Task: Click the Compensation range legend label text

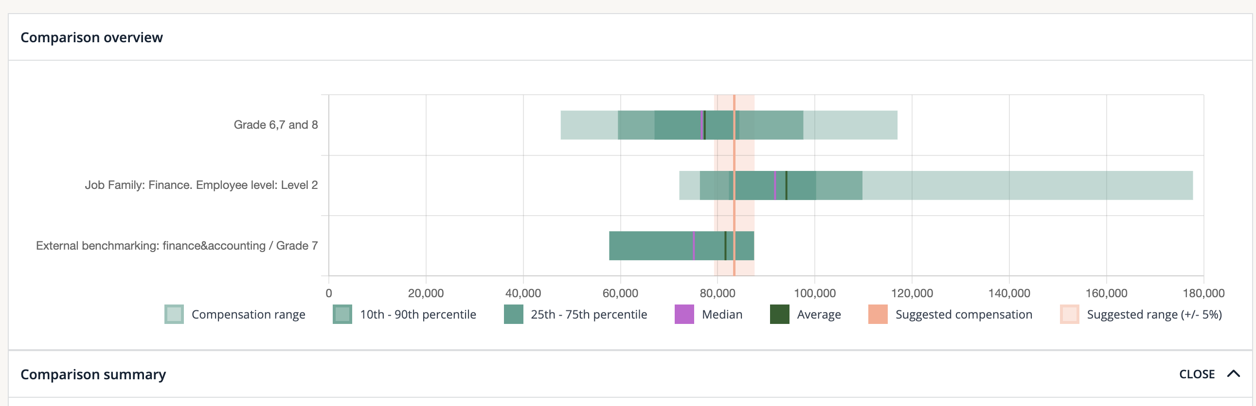Action: [x=248, y=315]
